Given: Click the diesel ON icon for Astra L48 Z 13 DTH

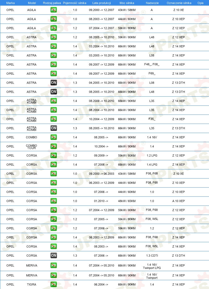Looking at the screenshot, I should [x=53, y=92].
